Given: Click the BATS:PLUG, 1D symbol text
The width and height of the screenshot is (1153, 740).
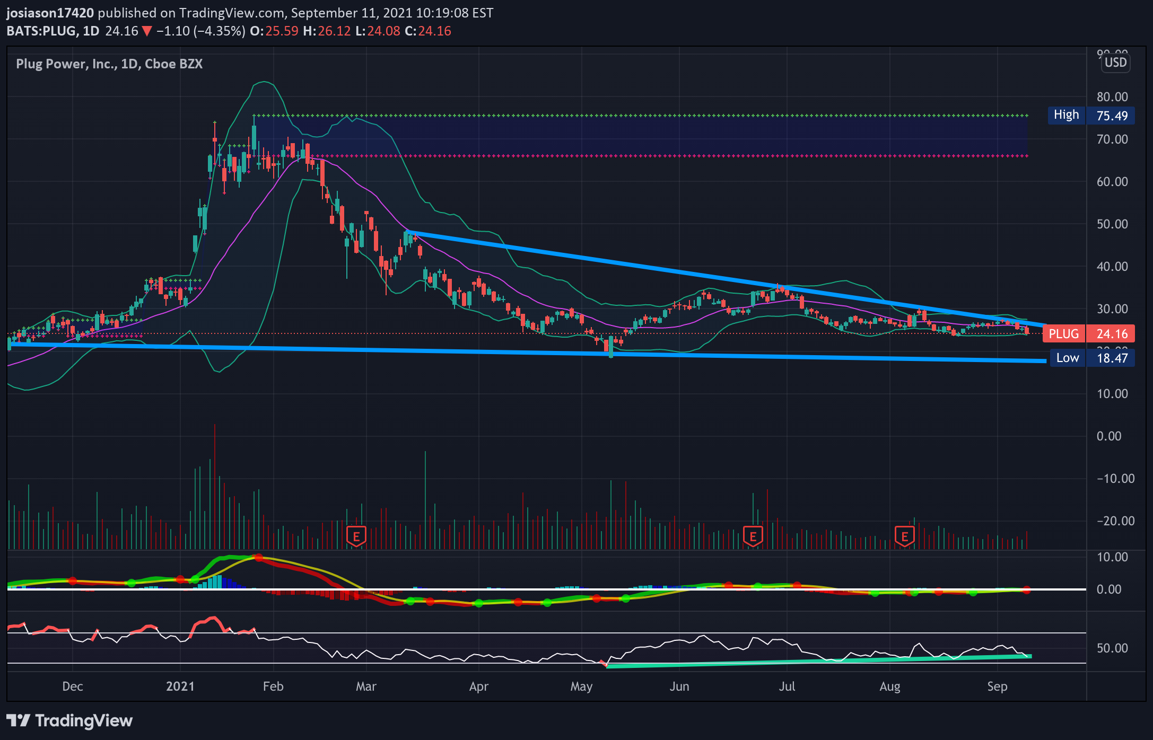Looking at the screenshot, I should coord(53,31).
